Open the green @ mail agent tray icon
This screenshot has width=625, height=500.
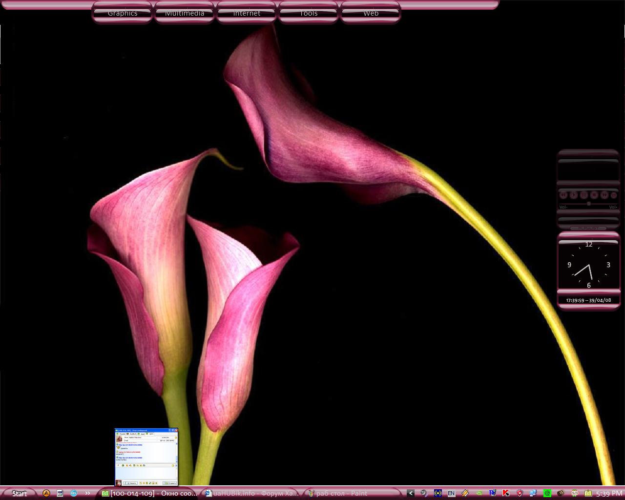tap(547, 493)
